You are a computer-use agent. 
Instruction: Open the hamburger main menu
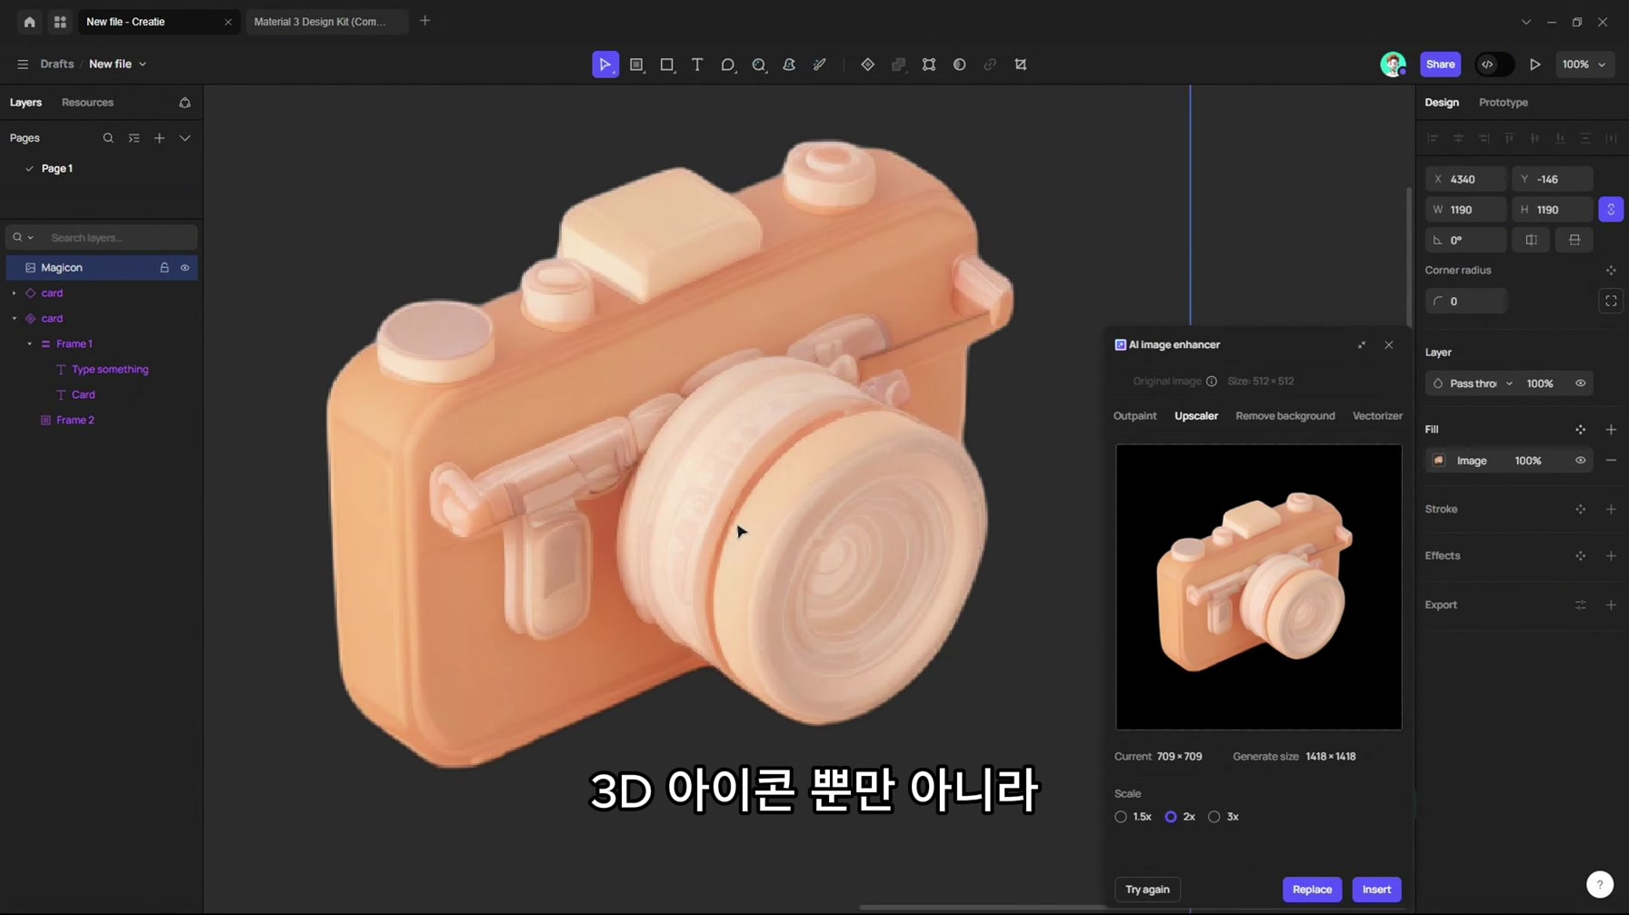coord(23,65)
